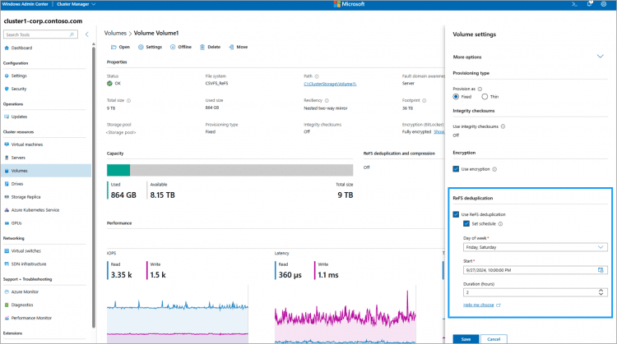Click the info icon next to Footprint

pos(424,100)
